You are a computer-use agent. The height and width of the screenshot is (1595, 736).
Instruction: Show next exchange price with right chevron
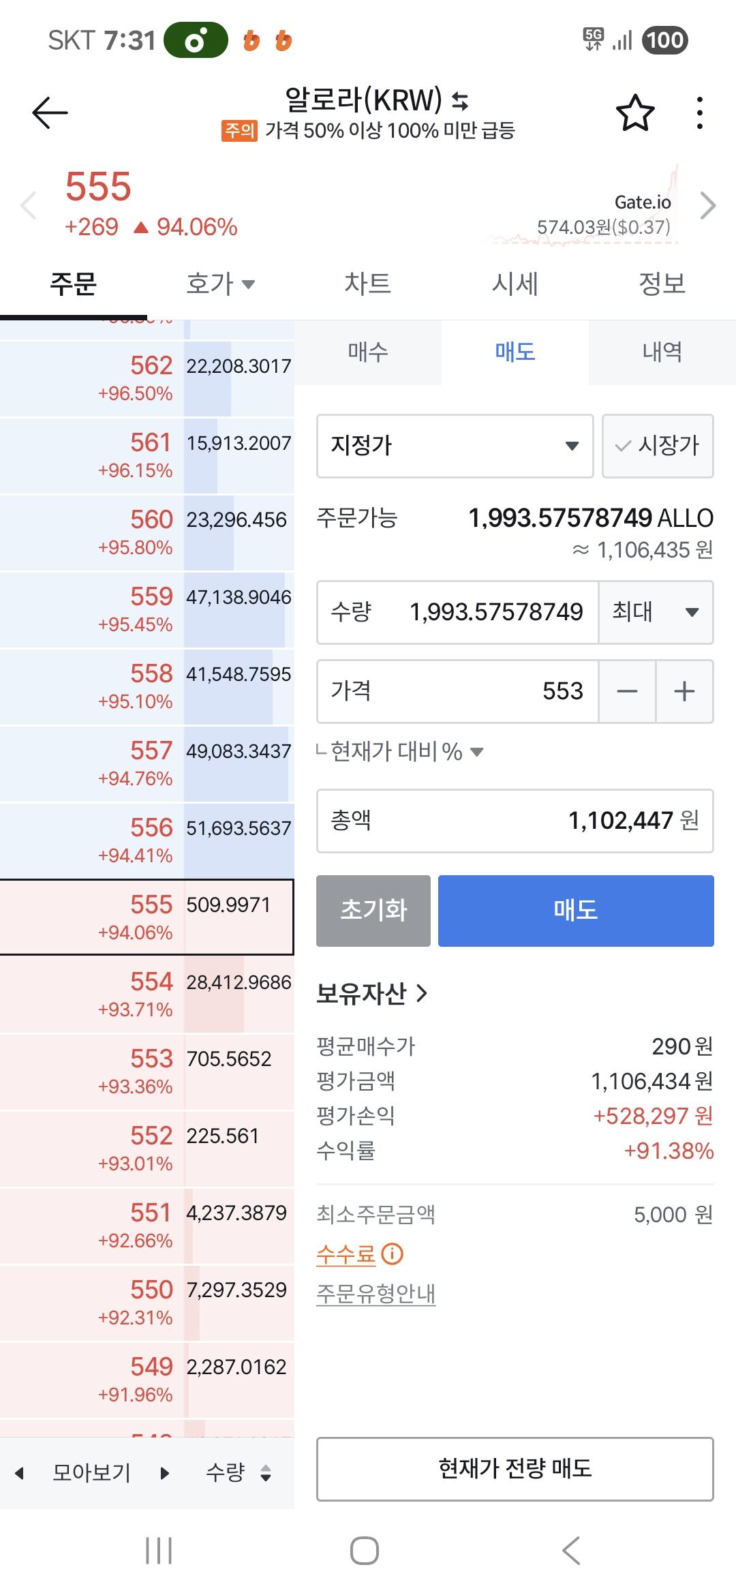click(708, 204)
